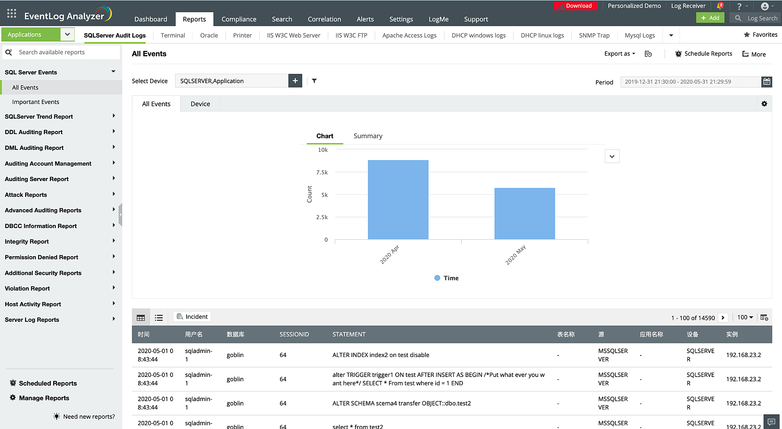Open the Compliance tab
Screen dimensions: 782x429
[x=239, y=19]
